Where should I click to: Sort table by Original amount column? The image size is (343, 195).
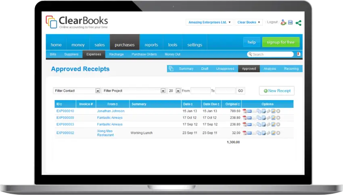[233, 104]
